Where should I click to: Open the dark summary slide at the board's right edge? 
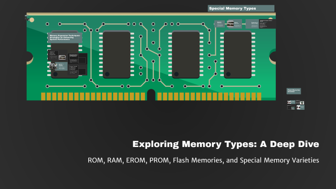[267, 24]
